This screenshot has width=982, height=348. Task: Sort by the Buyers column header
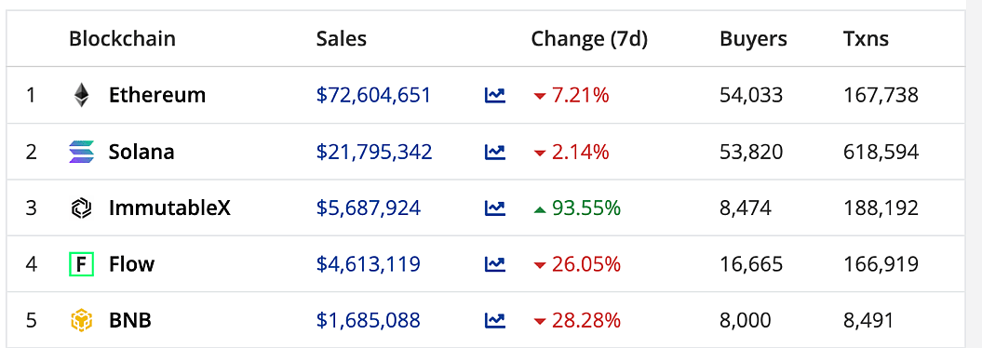753,39
